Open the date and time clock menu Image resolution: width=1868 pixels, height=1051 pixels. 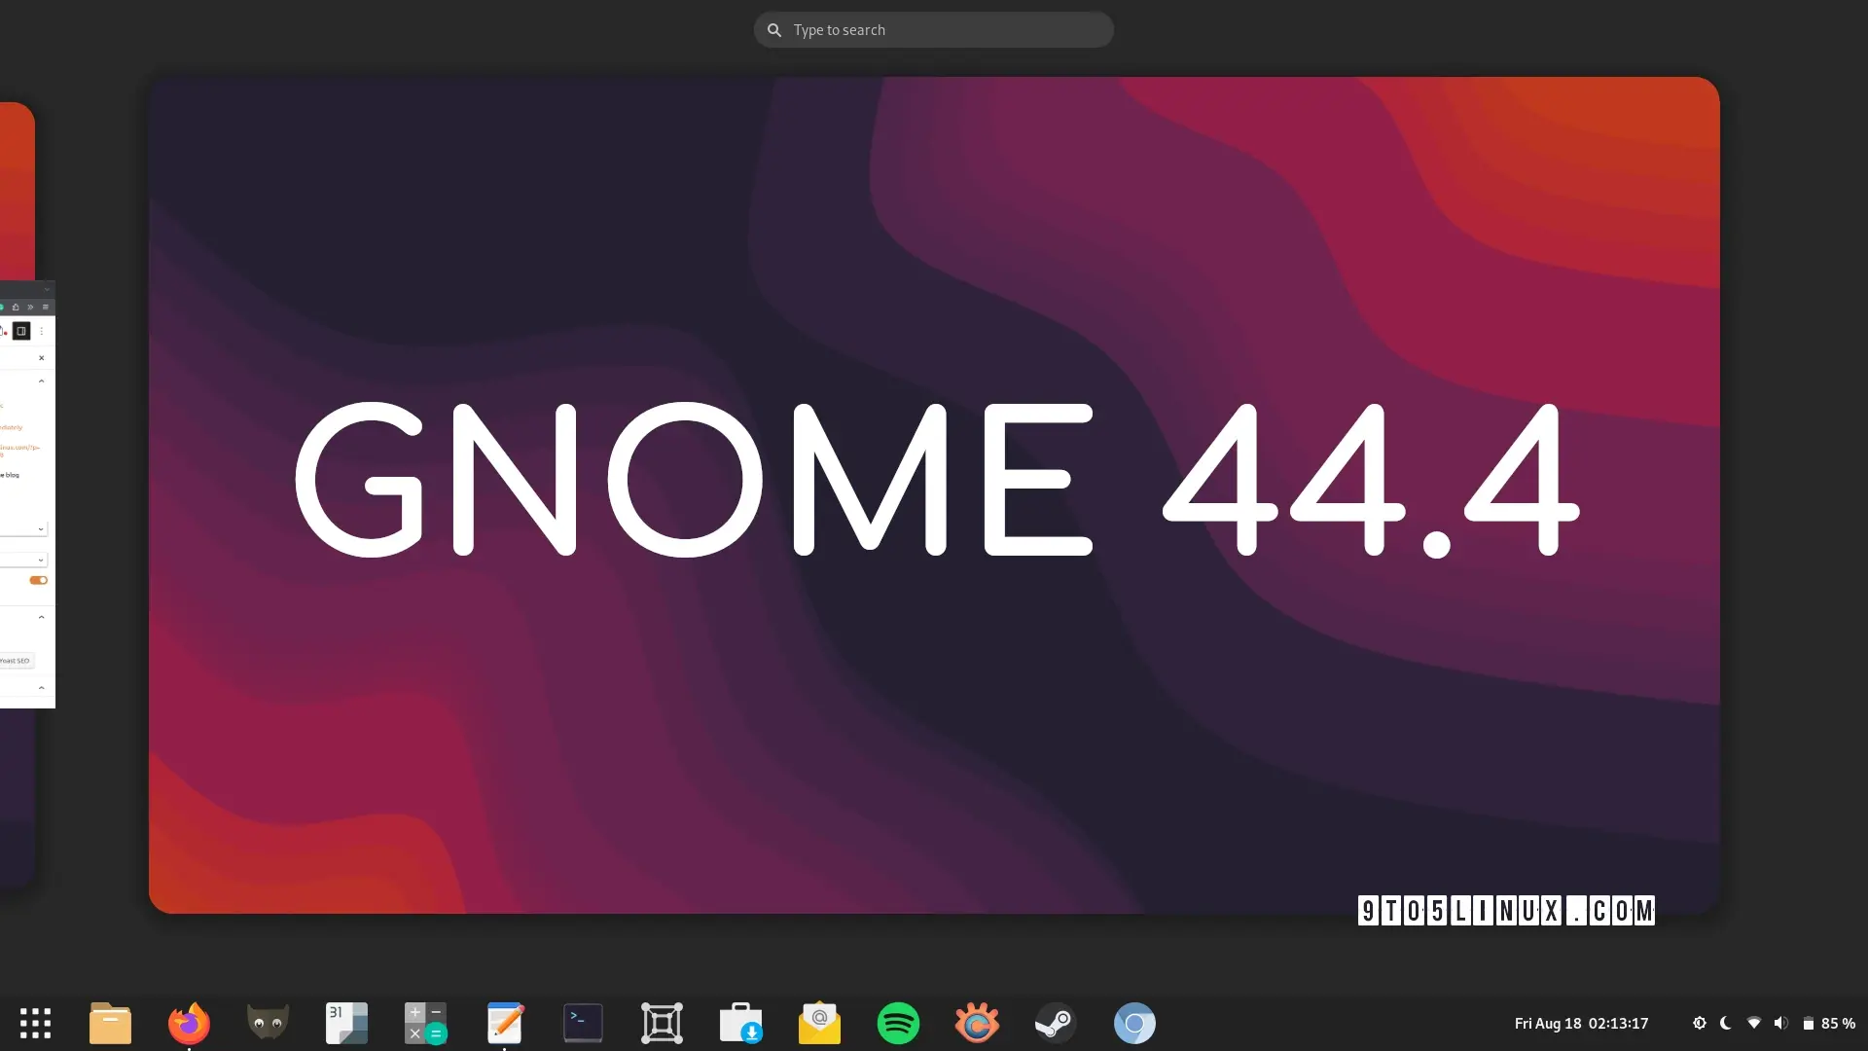[x=1581, y=1023]
